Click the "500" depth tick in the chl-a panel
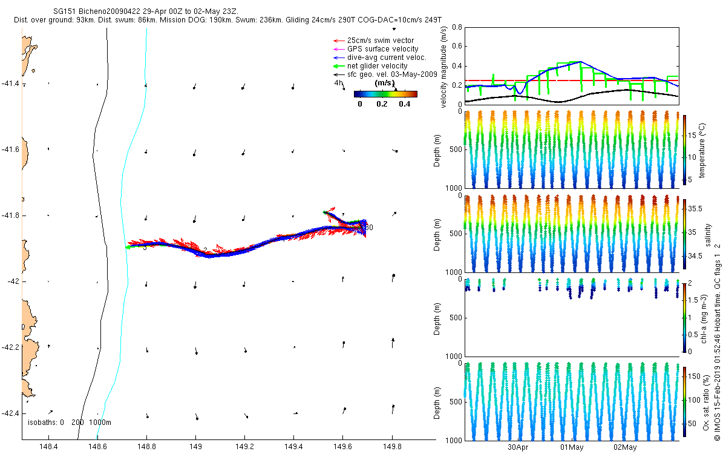Viewport: 726px width, 454px height. [x=456, y=318]
